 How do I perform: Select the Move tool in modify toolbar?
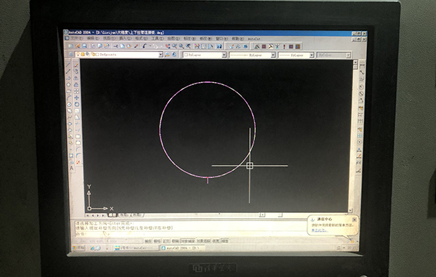(x=76, y=97)
